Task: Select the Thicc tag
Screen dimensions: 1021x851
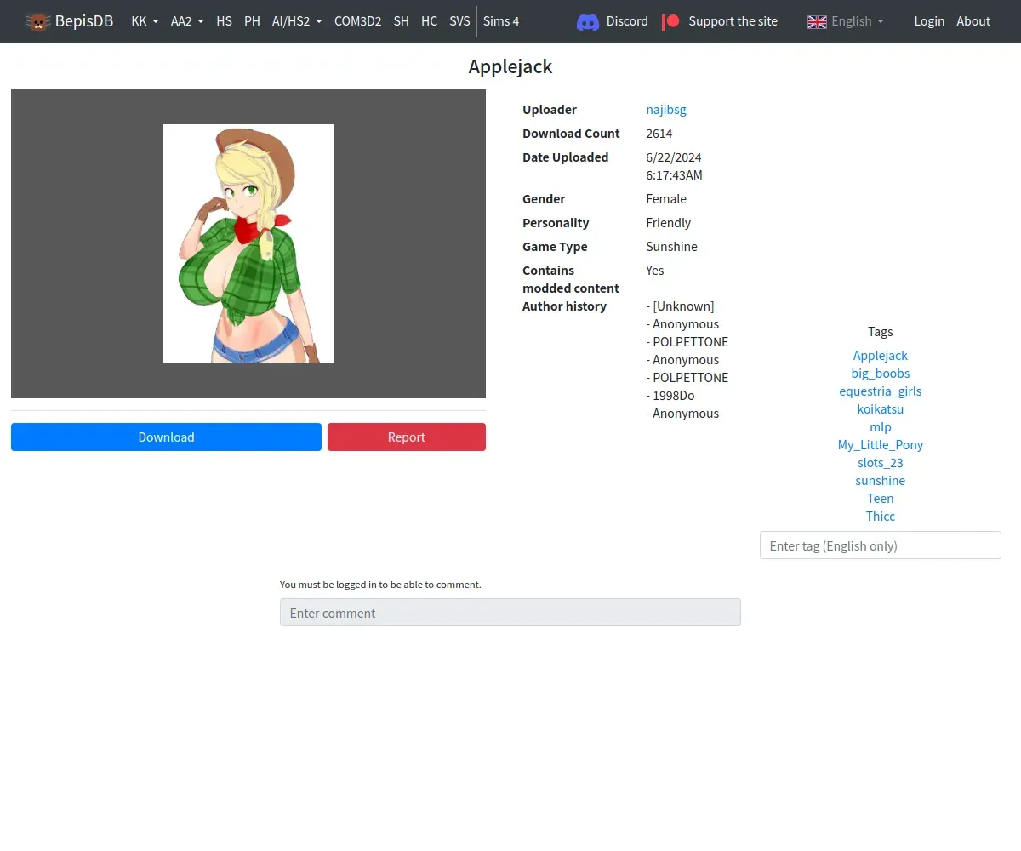Action: coord(881,517)
